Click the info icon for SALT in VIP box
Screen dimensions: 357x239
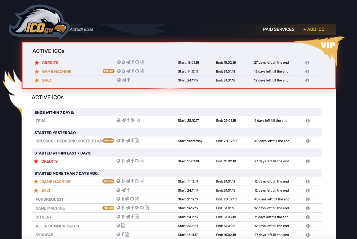307,80
